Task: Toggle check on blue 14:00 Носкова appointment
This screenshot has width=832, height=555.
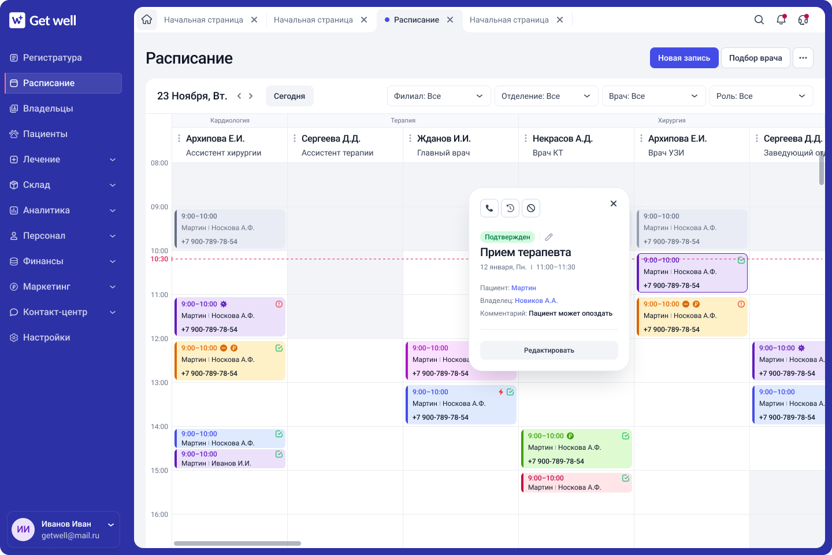Action: 279,434
